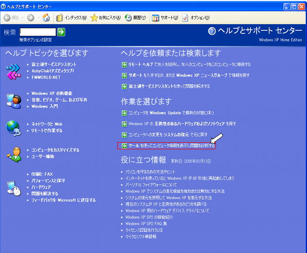Open ライセンス認証を行うには article
307x253 pixels.
click(144, 230)
